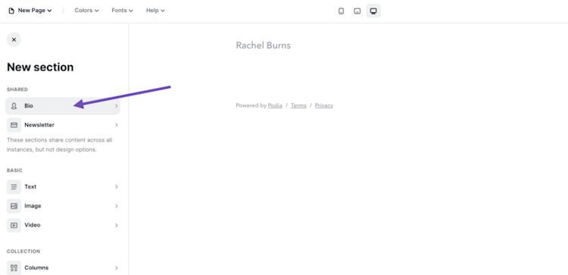
Task: Open the Podia link in footer
Action: coord(275,105)
